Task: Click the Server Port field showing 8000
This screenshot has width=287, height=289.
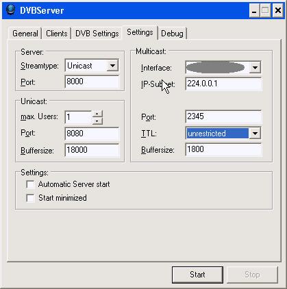Action: tap(92, 81)
